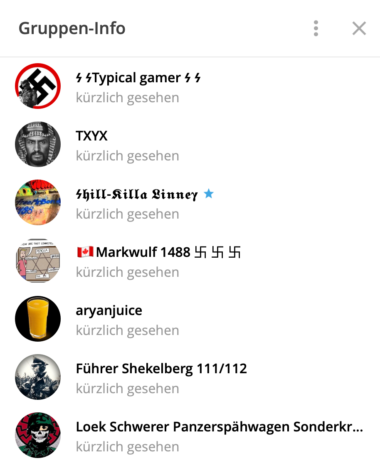
Task: Click the Canada flag emoji beside Markwulf
Action: point(85,252)
